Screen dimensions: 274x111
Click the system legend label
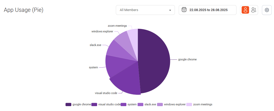132,105
